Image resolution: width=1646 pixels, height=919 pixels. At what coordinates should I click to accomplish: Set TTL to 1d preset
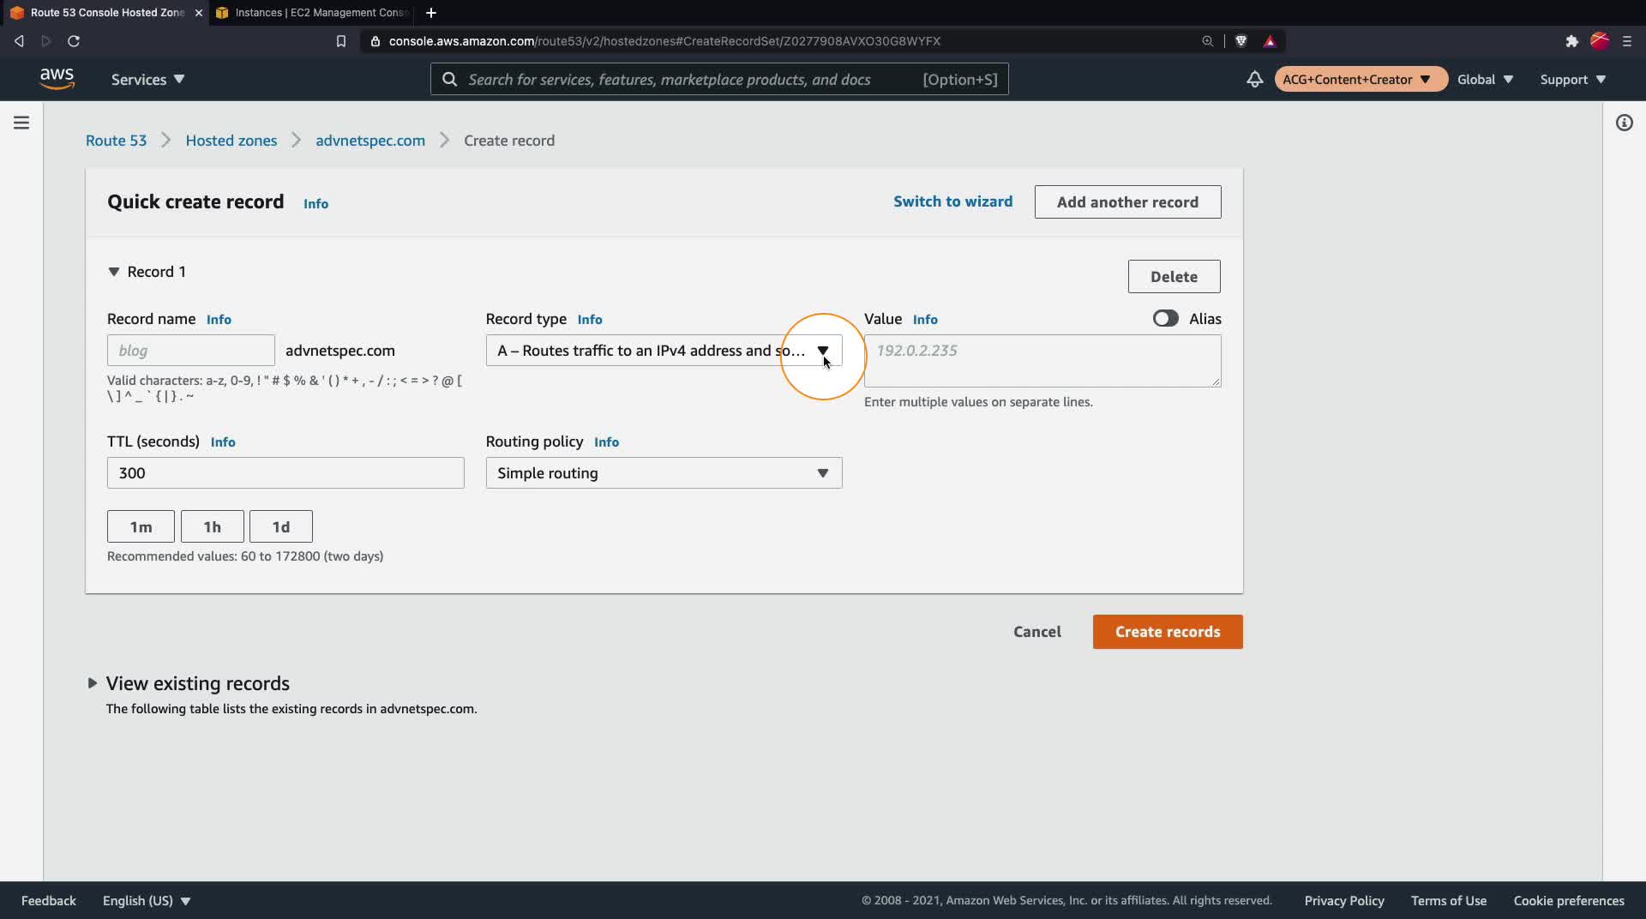[x=281, y=526]
